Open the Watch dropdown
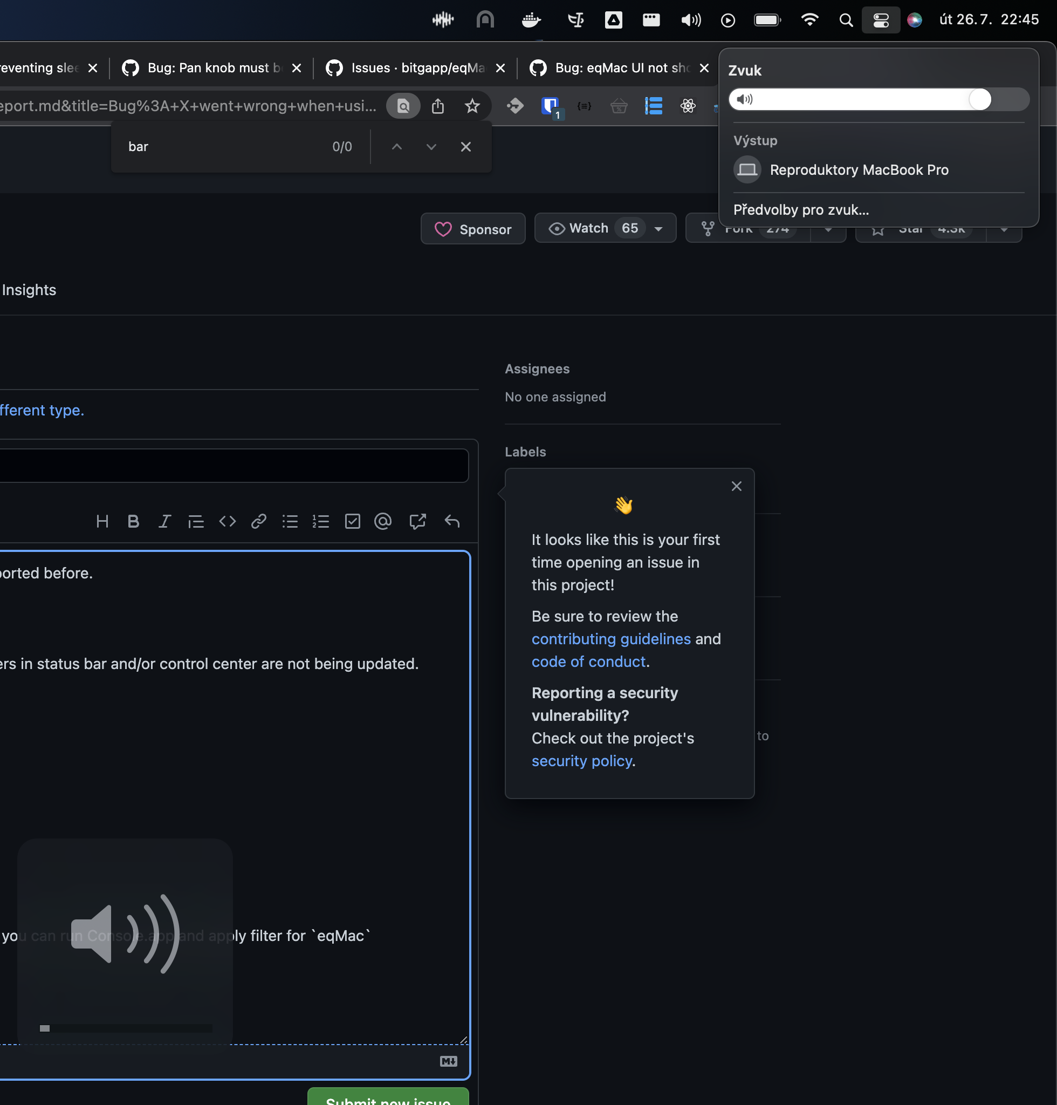The image size is (1057, 1105). pyautogui.click(x=605, y=228)
